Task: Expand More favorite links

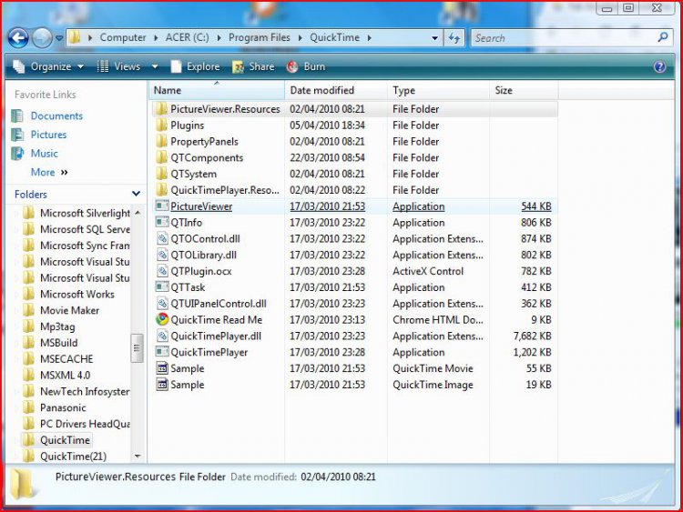Action: point(49,172)
